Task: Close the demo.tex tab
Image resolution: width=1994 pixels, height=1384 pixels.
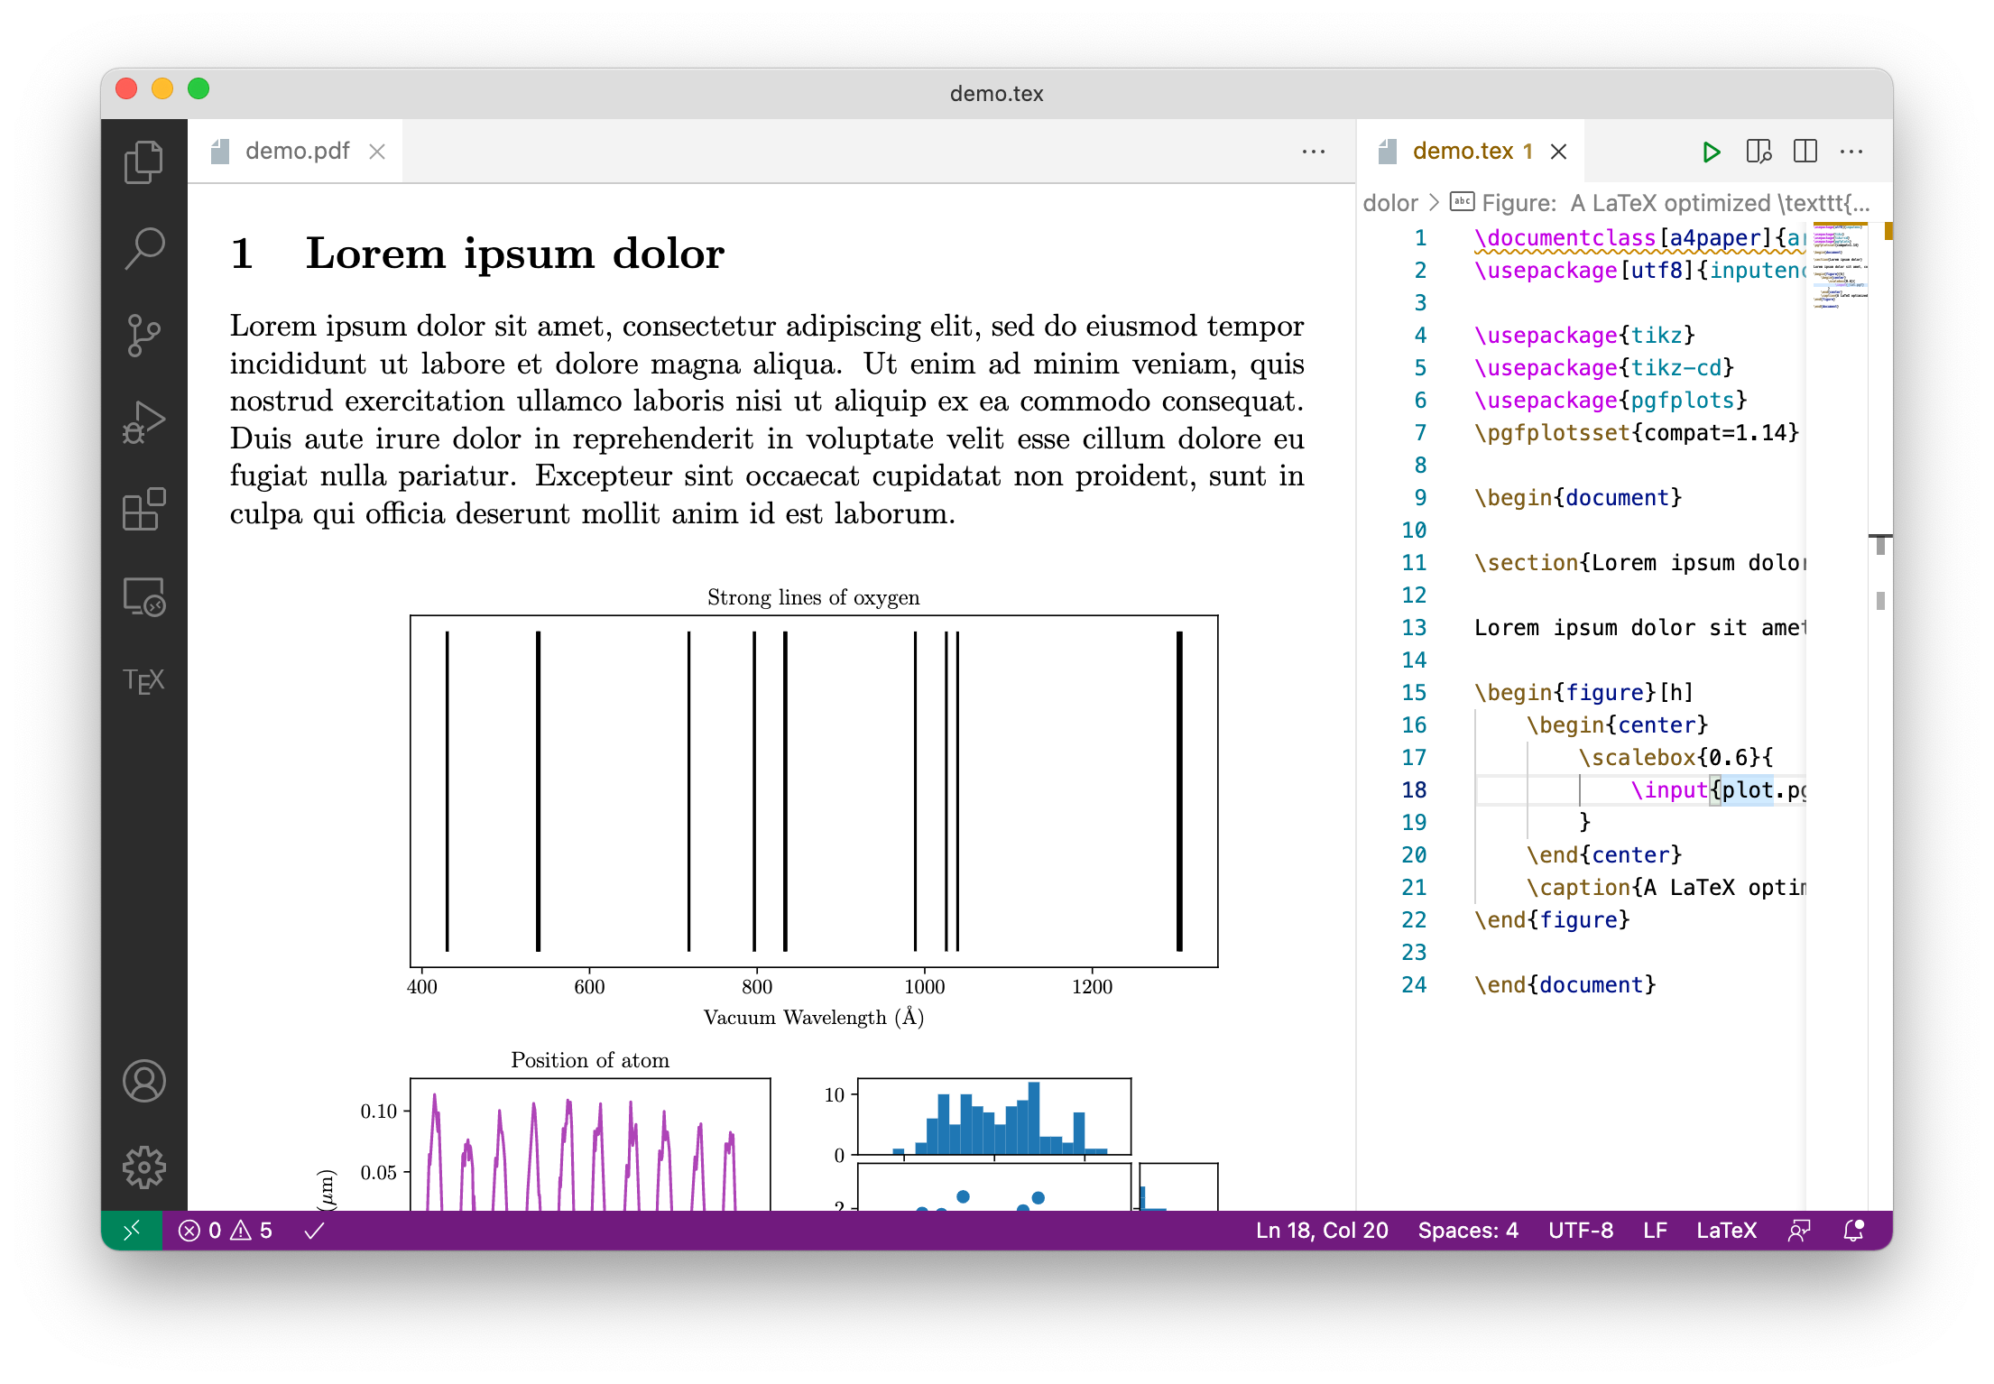Action: pos(1558,152)
